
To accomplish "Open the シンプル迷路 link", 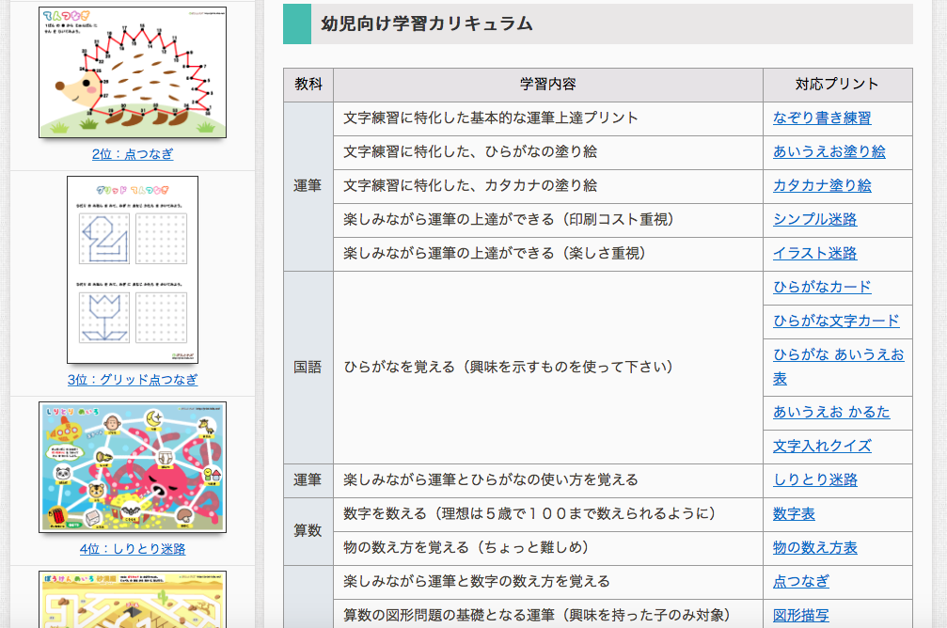I will 814,220.
